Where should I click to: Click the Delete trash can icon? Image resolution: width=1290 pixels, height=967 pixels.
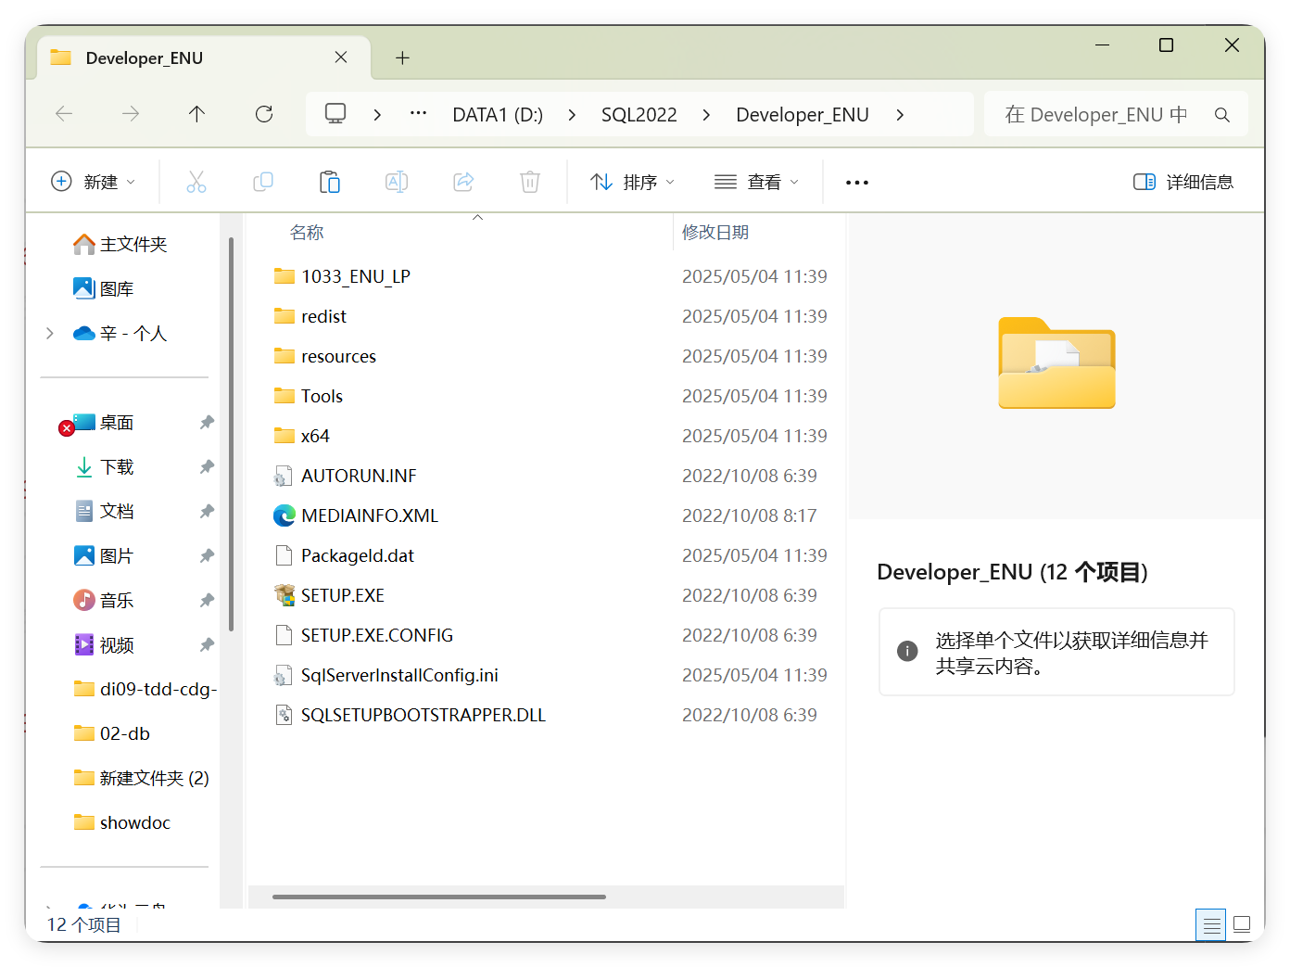pyautogui.click(x=530, y=182)
